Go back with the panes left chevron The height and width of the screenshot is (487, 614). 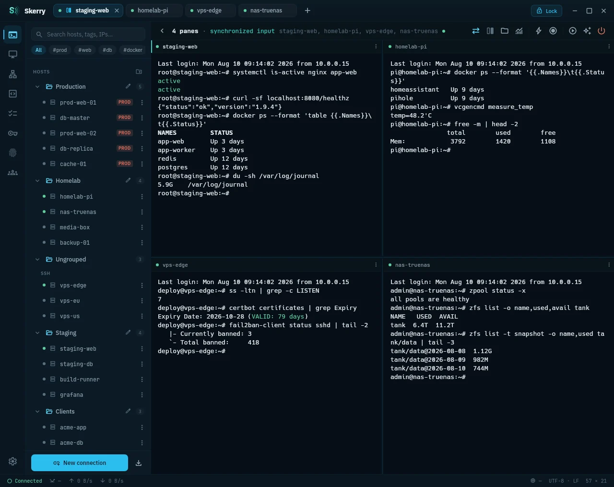click(162, 31)
